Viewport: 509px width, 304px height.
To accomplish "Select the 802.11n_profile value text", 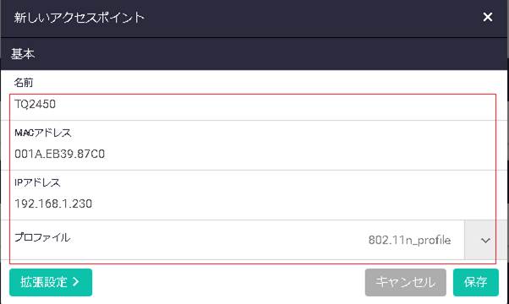I will (x=409, y=240).
